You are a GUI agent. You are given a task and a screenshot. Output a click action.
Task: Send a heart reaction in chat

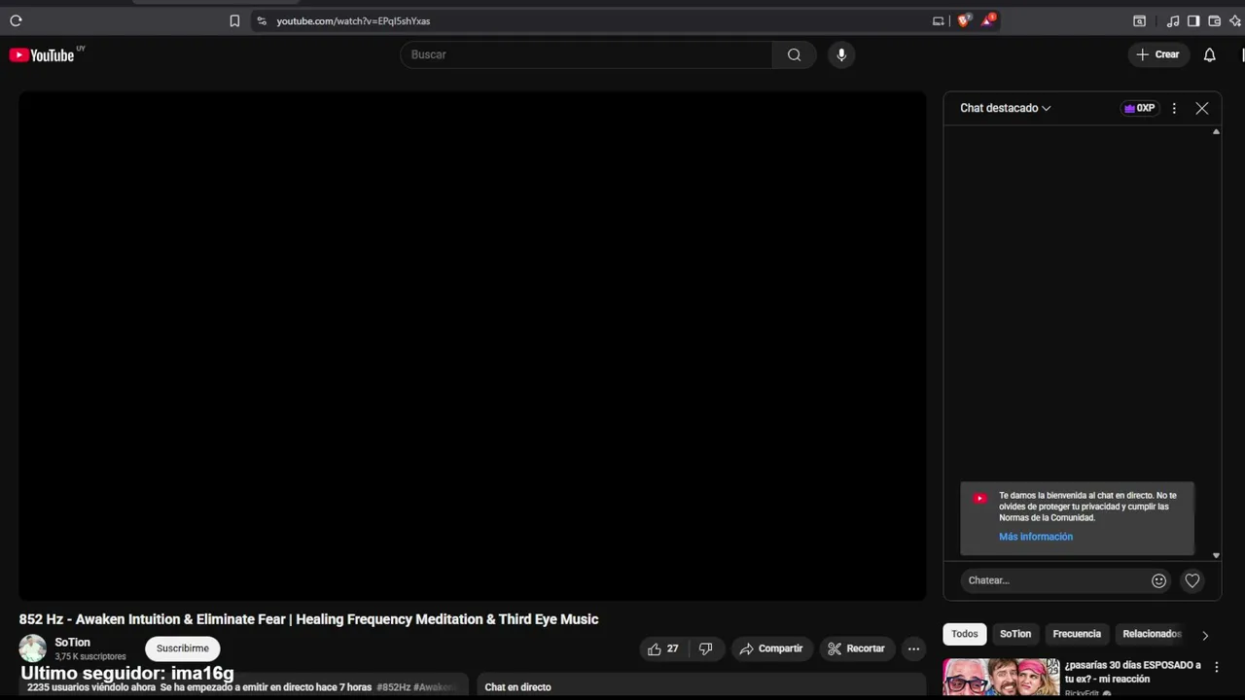pyautogui.click(x=1192, y=580)
